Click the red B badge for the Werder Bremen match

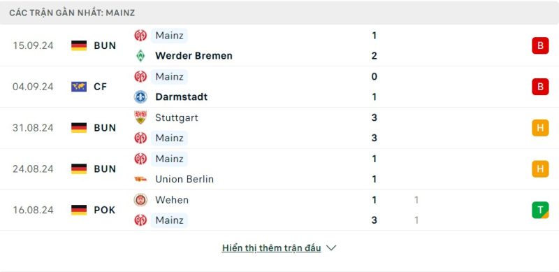point(540,45)
